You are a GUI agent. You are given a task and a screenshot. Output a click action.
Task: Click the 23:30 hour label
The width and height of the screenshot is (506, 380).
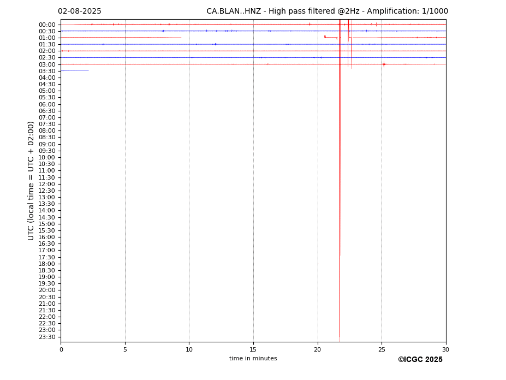(47, 337)
